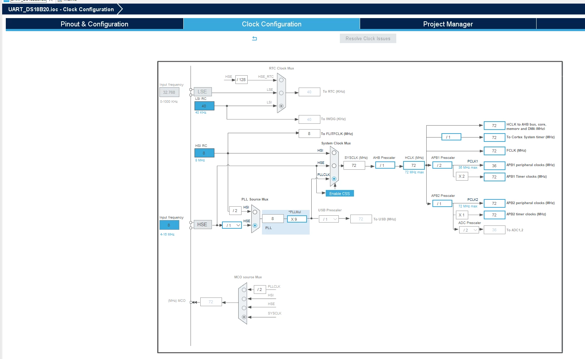Open the APB1 Prescaler /2 dropdown
This screenshot has height=359, width=585.
(x=442, y=165)
